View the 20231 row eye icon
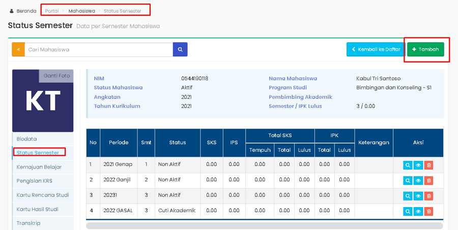Image resolution: width=458 pixels, height=230 pixels. (418, 196)
